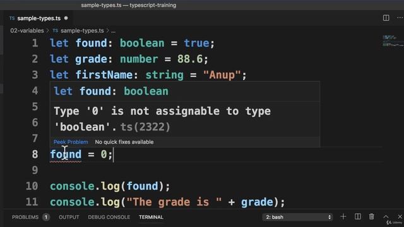This screenshot has height=227, width=404.
Task: Split the terminal pane
Action: (358, 217)
